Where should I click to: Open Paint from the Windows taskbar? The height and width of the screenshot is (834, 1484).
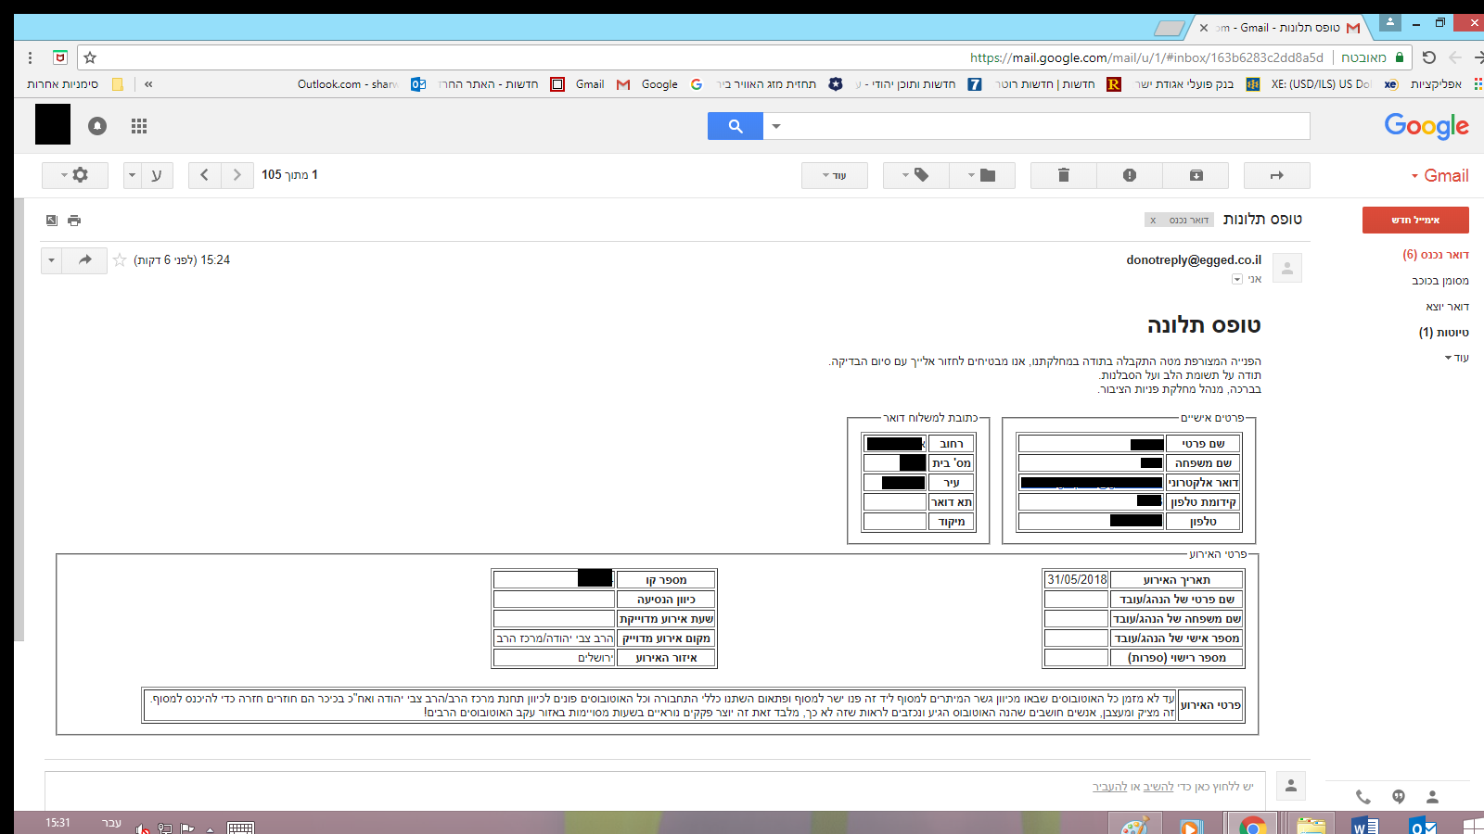click(x=1135, y=824)
